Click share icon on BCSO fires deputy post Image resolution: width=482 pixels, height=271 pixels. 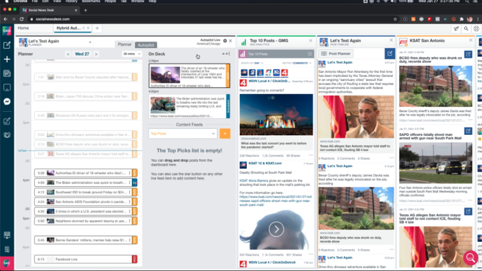tap(468, 54)
